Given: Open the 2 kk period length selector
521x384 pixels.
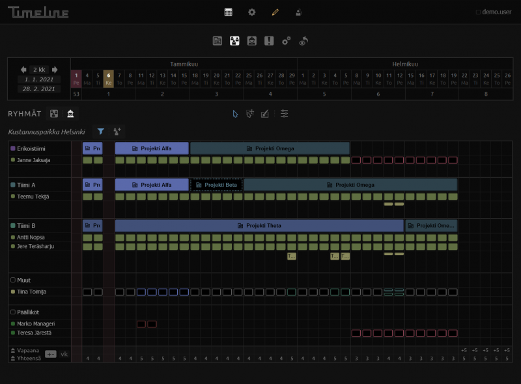Looking at the screenshot, I should [x=39, y=70].
